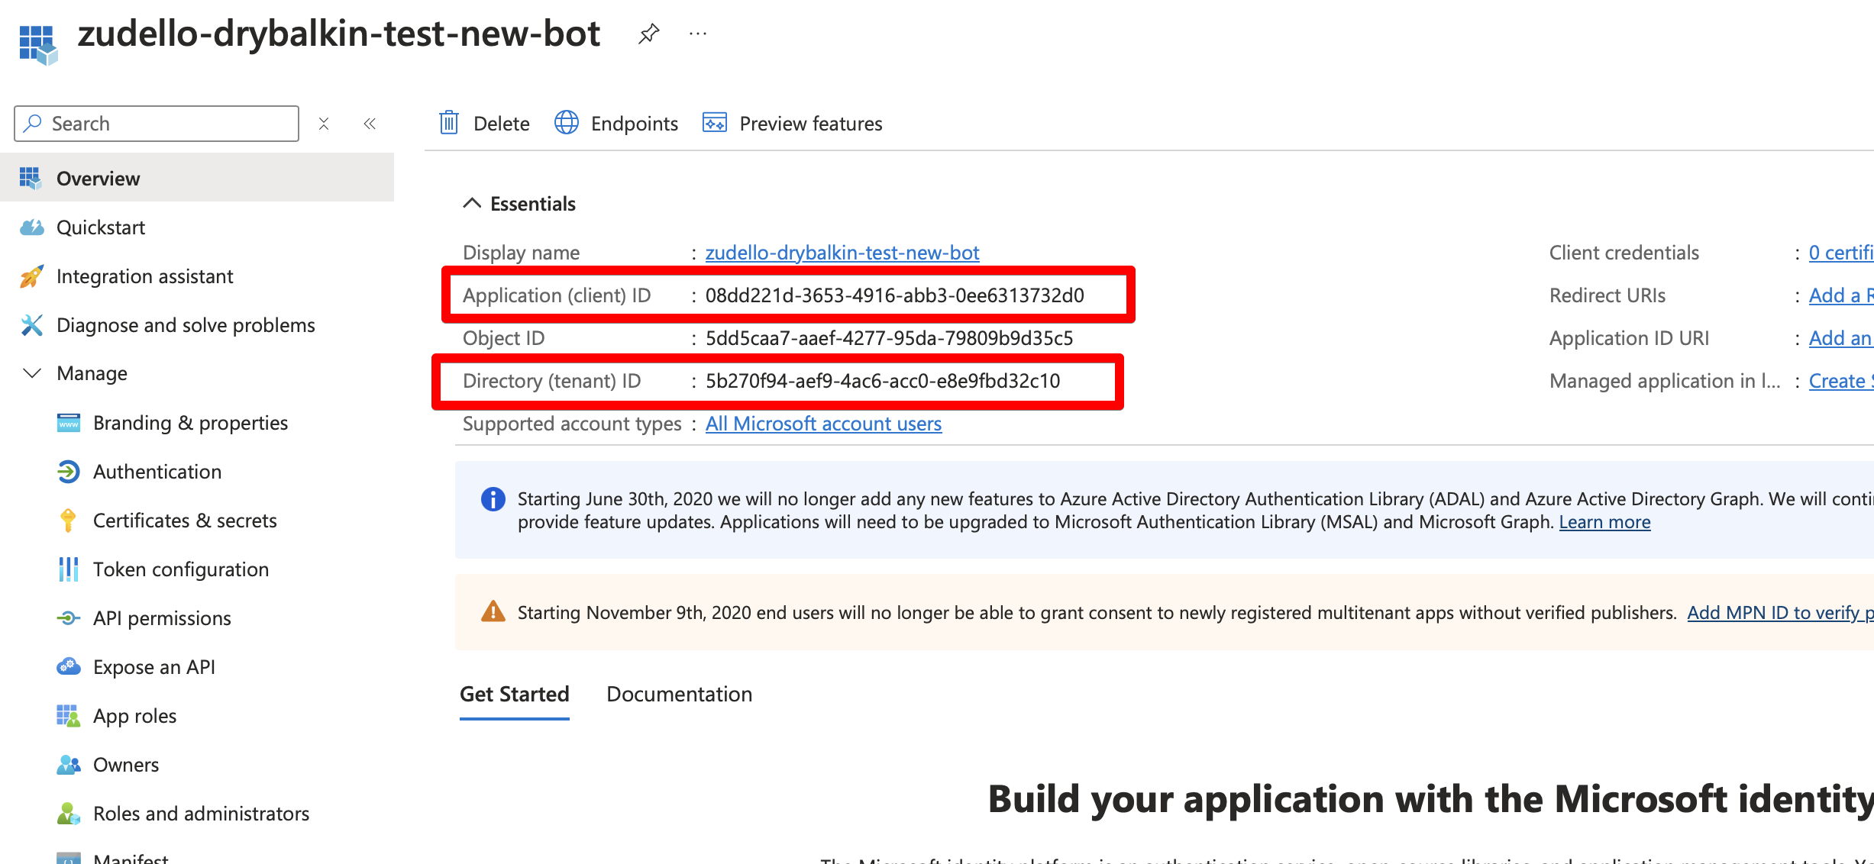The width and height of the screenshot is (1874, 864).
Task: Collapse the Essentials section chevron
Action: [x=472, y=203]
